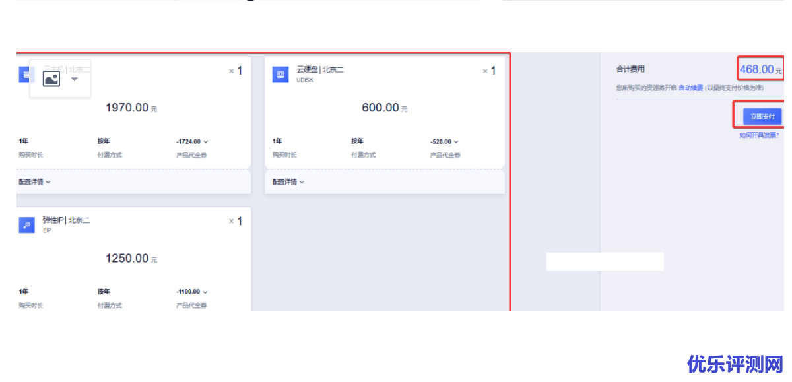Click × 1 quantity on the 1970.00 card
Viewport: 792px width, 382px height.
[236, 71]
